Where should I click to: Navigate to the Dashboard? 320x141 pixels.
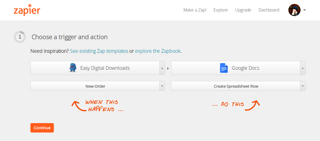269,10
